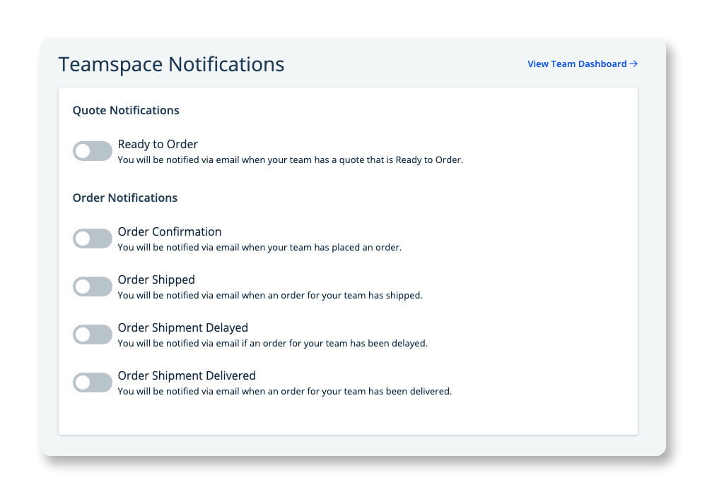Viewport: 707px width, 494px height.
Task: Select the Order Notifications section heading
Action: pos(125,198)
